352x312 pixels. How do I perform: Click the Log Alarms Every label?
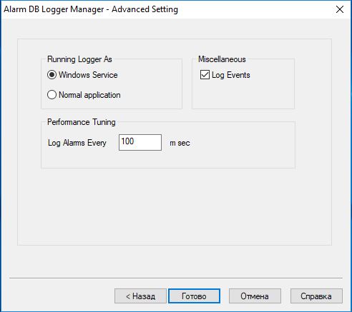pyautogui.click(x=77, y=143)
